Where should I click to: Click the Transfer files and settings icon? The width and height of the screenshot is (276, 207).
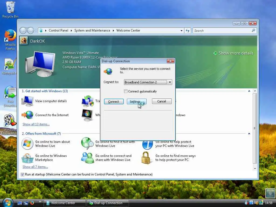[x=88, y=101]
